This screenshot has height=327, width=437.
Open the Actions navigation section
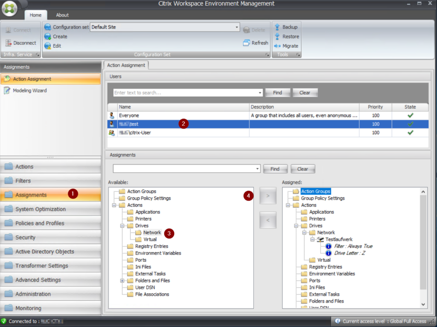click(x=50, y=167)
